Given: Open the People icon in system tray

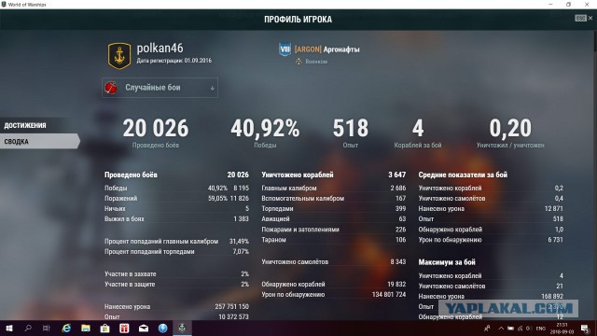Looking at the screenshot, I should [x=487, y=328].
